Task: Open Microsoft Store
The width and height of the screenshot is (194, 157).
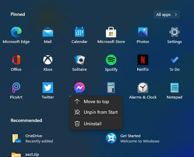Action: [111, 35]
